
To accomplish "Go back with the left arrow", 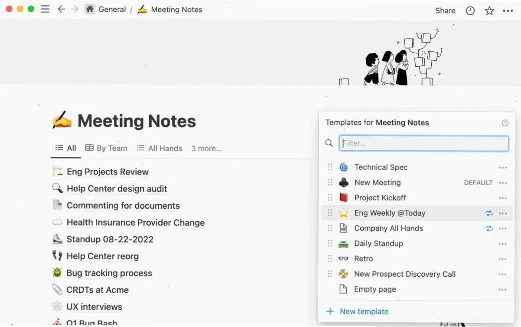I will tap(62, 9).
